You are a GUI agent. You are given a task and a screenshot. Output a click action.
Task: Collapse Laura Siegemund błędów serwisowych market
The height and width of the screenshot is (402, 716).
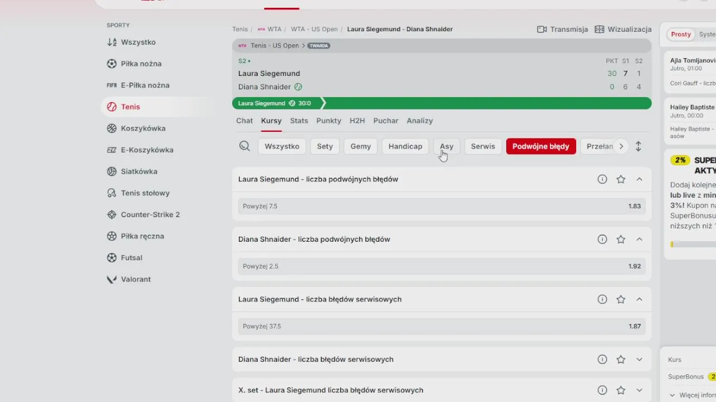(639, 299)
